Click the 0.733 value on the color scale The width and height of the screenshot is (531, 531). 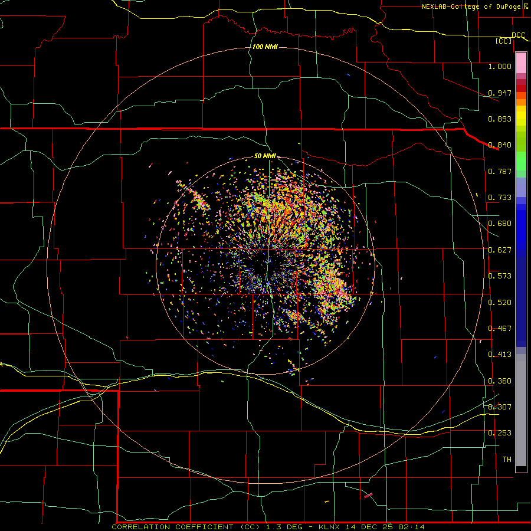pos(500,198)
